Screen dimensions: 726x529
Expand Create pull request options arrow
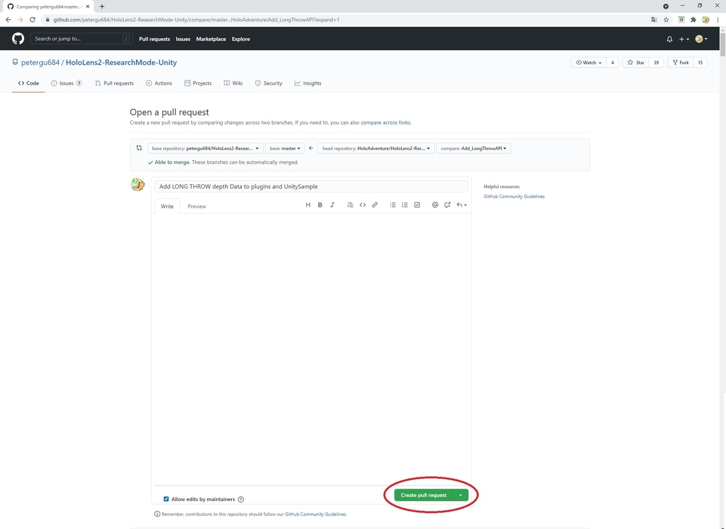[460, 495]
